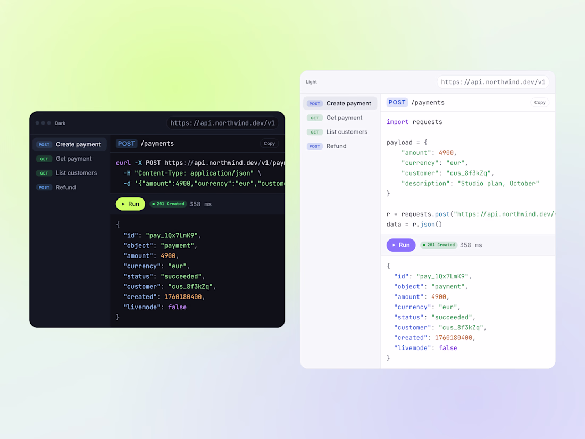This screenshot has width=585, height=439.
Task: Click the /payments path in Light window
Action: (x=428, y=103)
